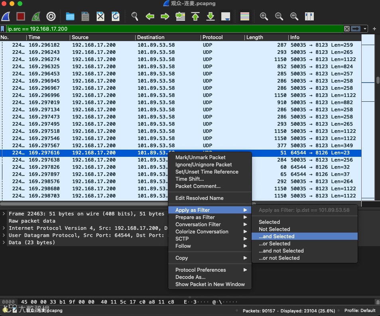Click the find packet magnifier icon

coord(135,16)
